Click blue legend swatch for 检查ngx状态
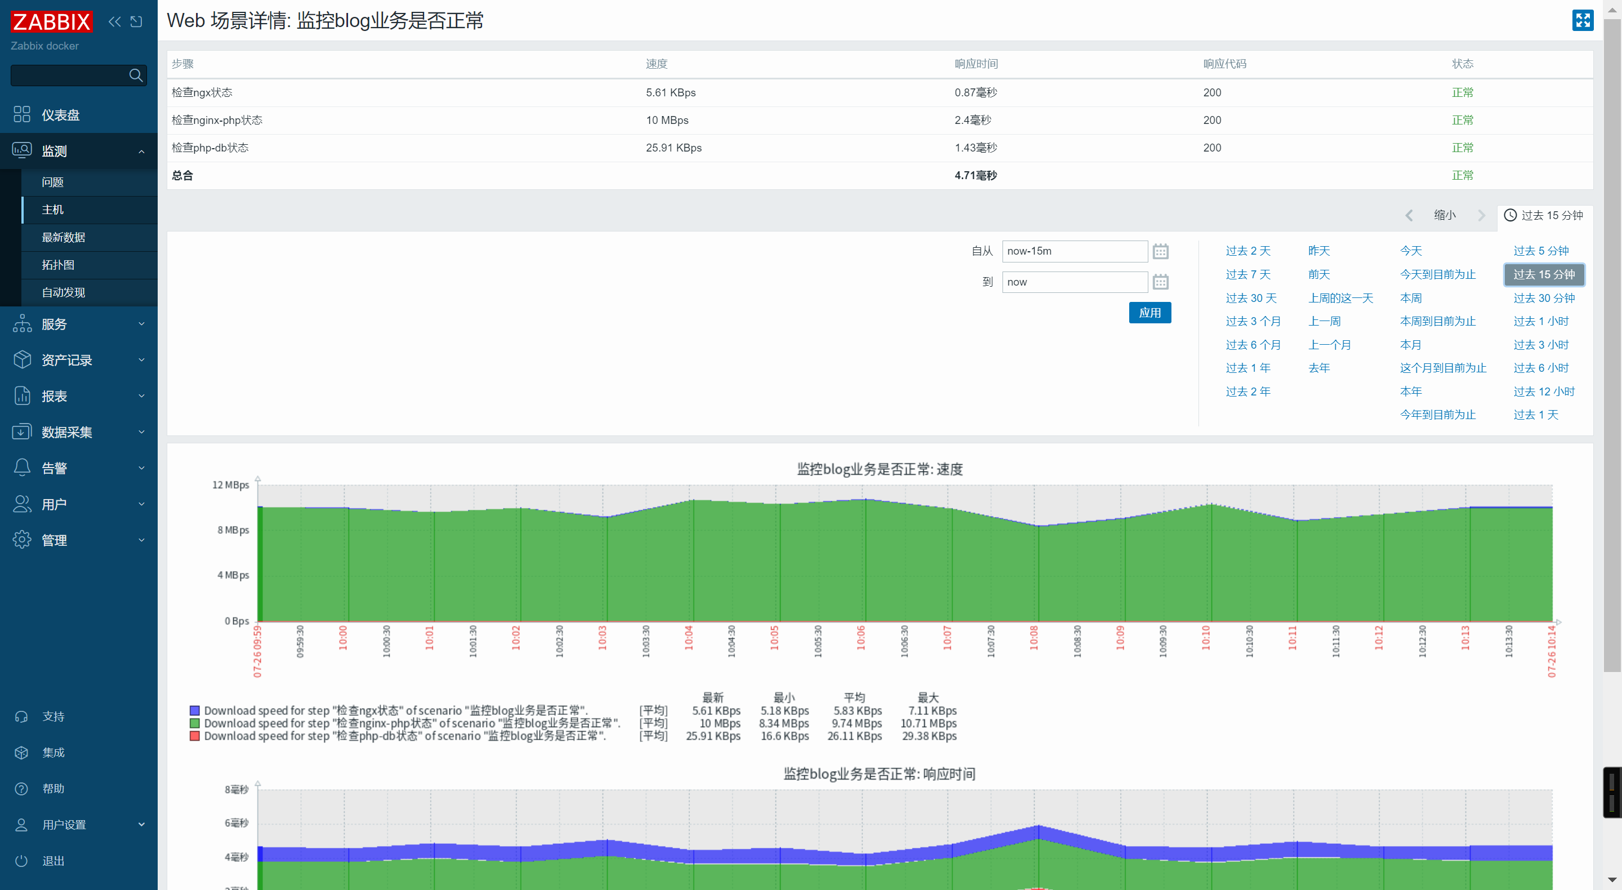 click(194, 710)
